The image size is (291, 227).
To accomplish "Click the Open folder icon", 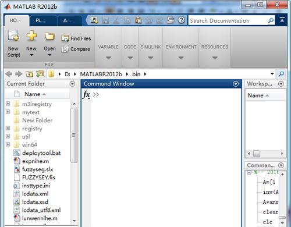I will (x=49, y=36).
